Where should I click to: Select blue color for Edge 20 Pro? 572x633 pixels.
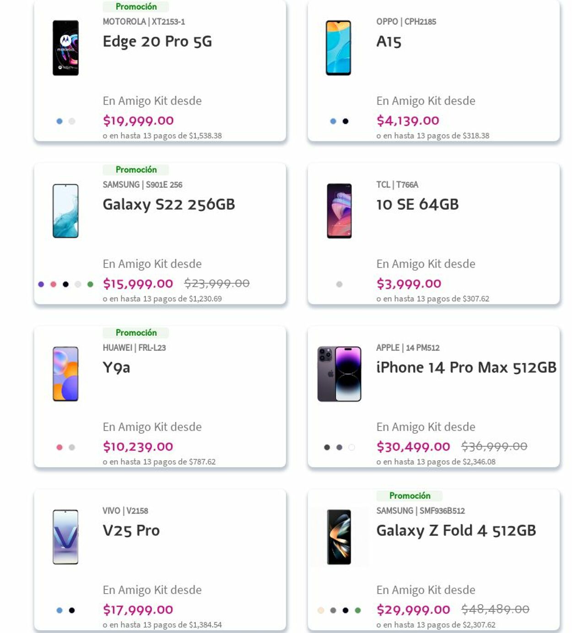(x=59, y=121)
